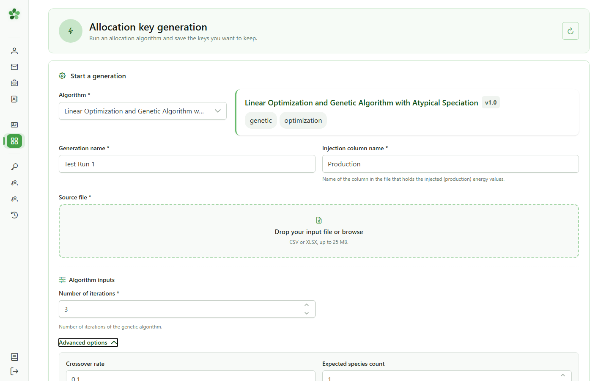Click the Allocation key generation heading

148,27
